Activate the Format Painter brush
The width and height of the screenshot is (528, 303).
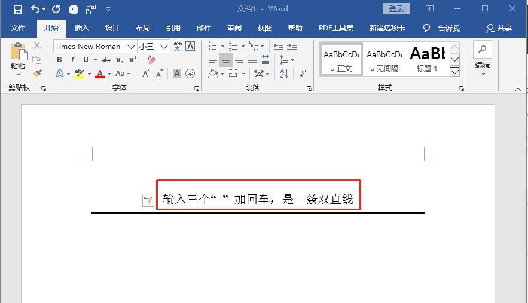click(x=37, y=74)
